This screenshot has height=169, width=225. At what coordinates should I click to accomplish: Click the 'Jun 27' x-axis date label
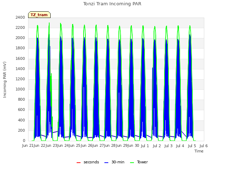pyautogui.click(x=98, y=146)
